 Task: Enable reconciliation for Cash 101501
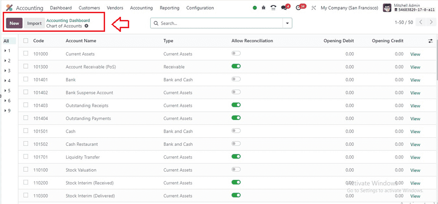(x=236, y=130)
